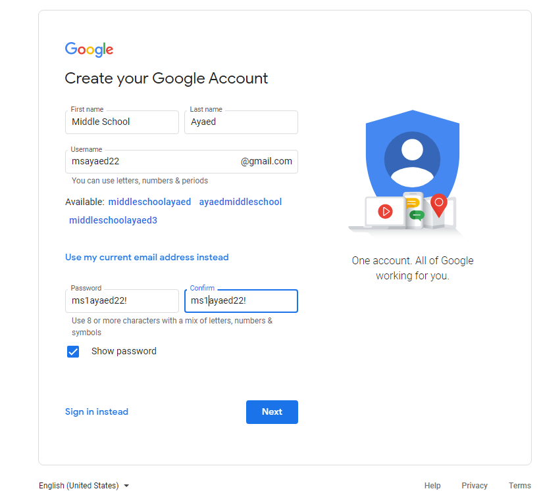The image size is (541, 491).
Task: Click the First name input field
Action: 122,122
